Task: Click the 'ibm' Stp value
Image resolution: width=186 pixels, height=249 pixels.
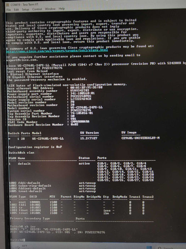Action: click(x=106, y=213)
